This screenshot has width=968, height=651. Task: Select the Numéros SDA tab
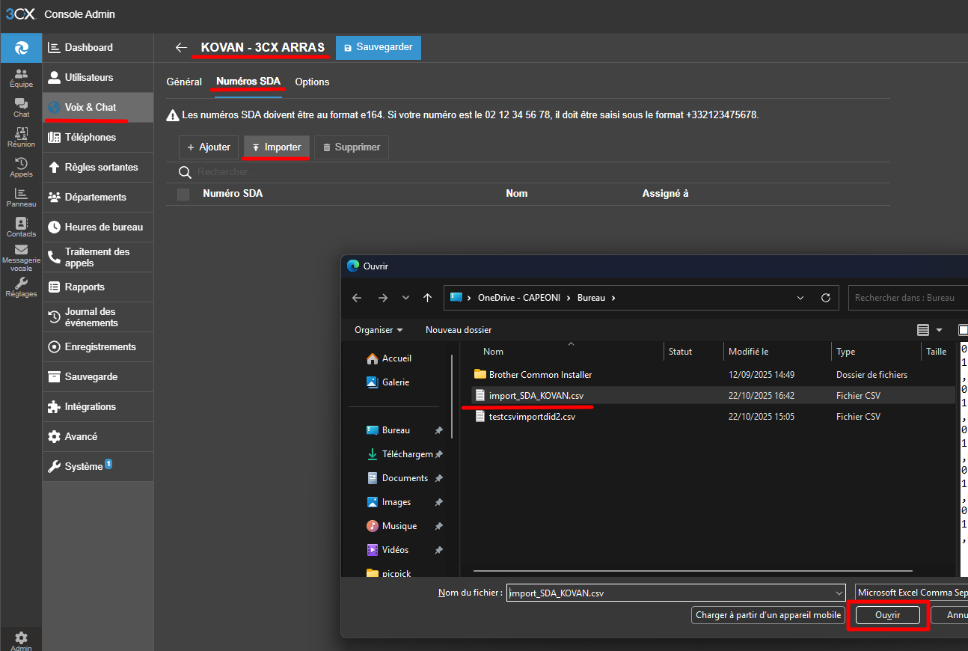pos(248,82)
